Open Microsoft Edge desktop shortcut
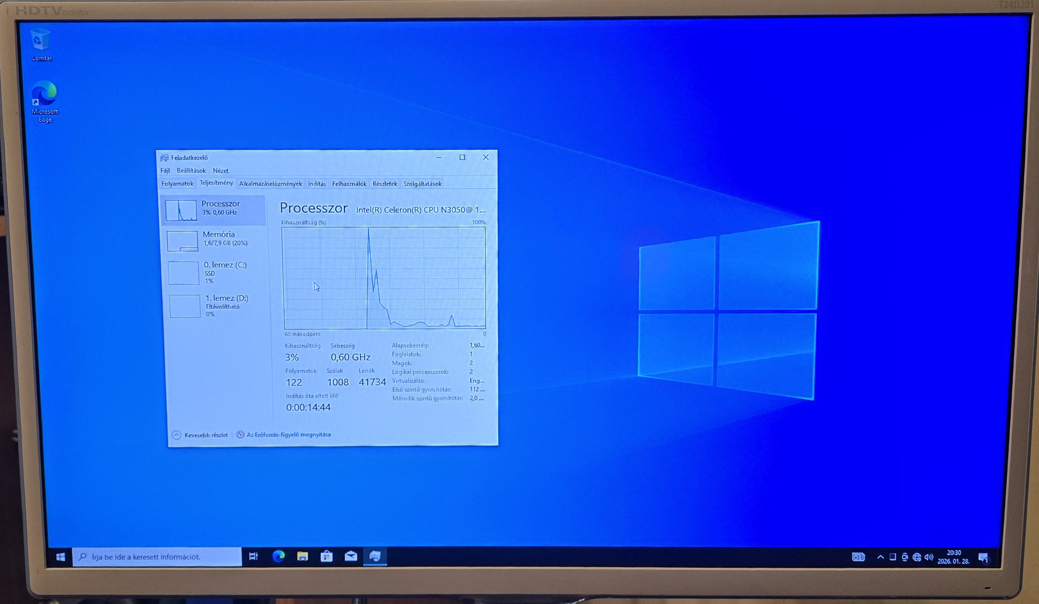Screen dimensions: 1039x604 pyautogui.click(x=44, y=102)
